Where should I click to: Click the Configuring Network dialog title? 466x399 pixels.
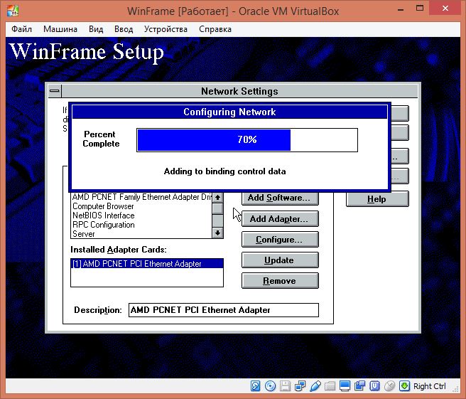pos(229,112)
